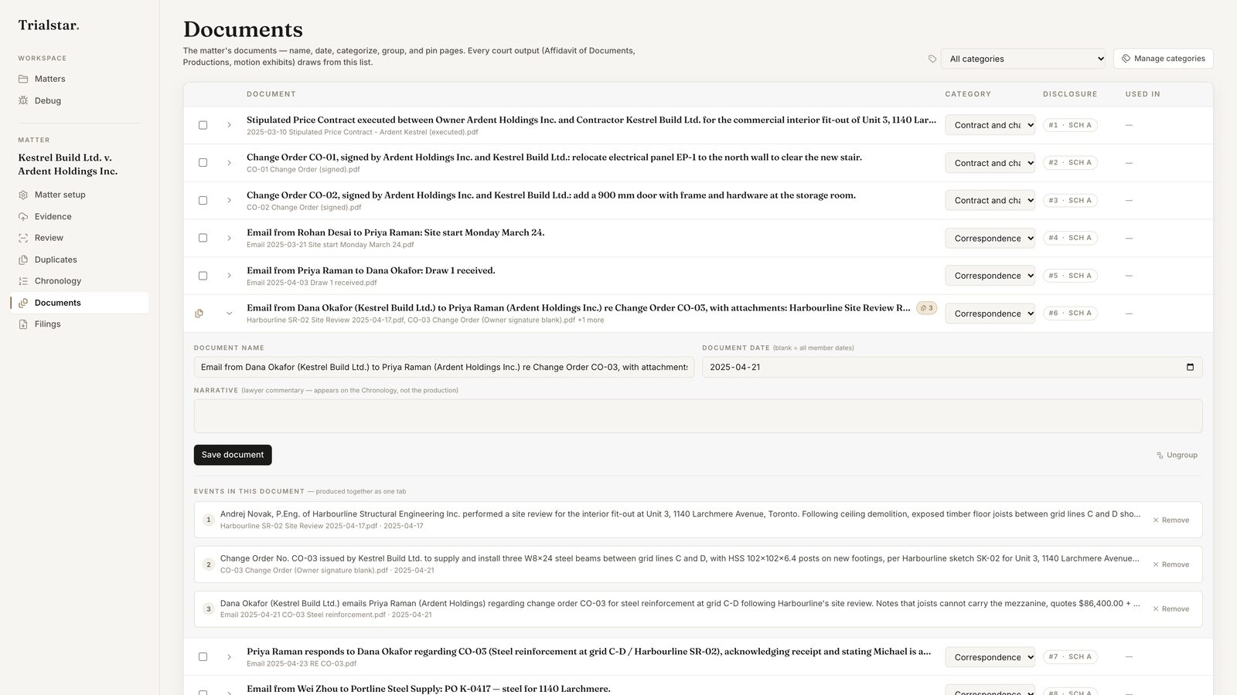Open the All categories filter dropdown
This screenshot has height=695, width=1237.
1023,59
